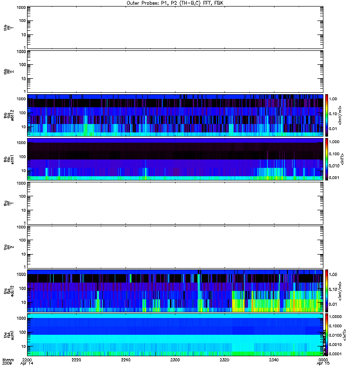Viewport: 350px width, 373px height.
Task: Click the '2320' time axis tick label
Action: point(224,359)
